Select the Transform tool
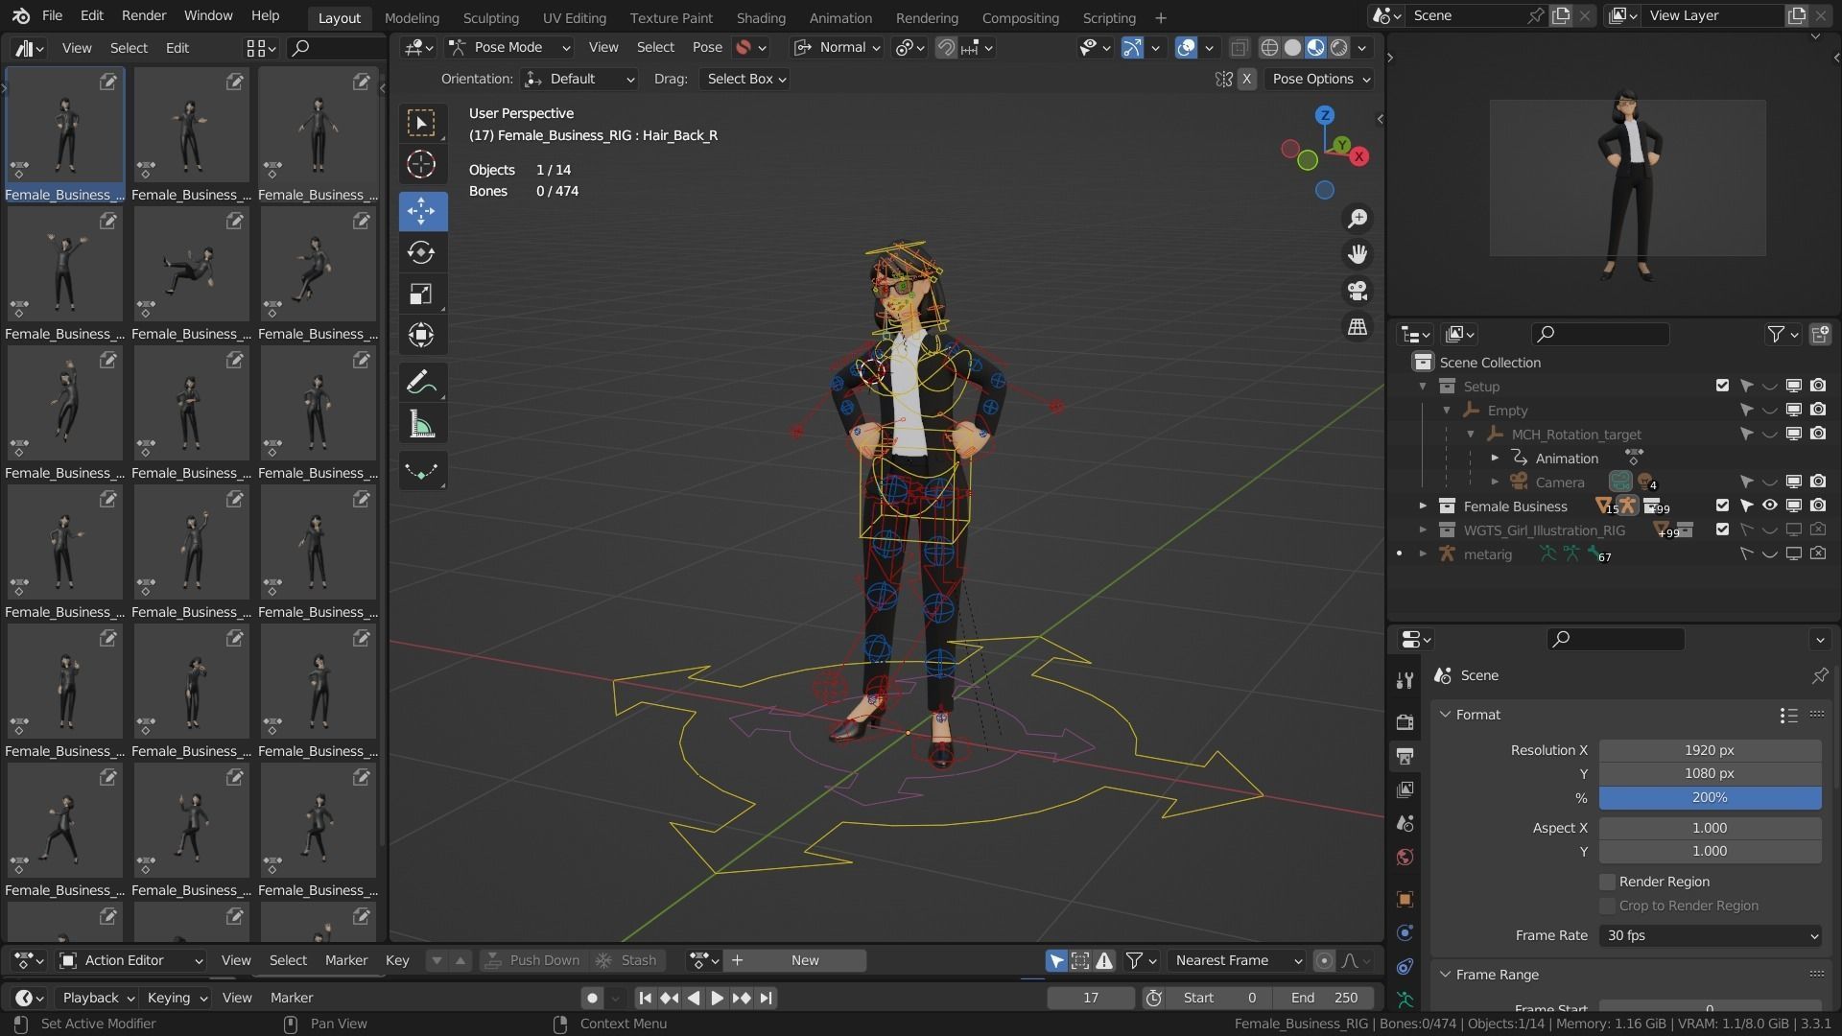Screen dimensions: 1842x1036 pos(421,336)
